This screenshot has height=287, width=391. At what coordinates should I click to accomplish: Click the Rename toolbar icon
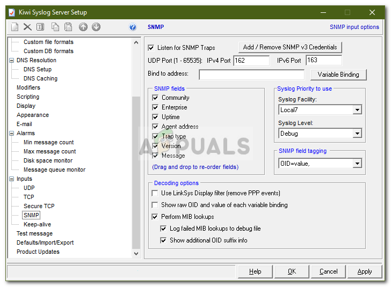point(40,27)
